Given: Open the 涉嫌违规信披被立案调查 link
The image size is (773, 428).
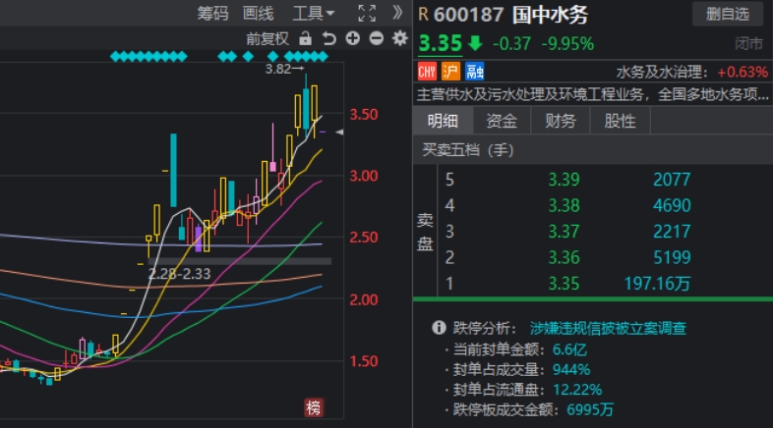Looking at the screenshot, I should click(608, 328).
